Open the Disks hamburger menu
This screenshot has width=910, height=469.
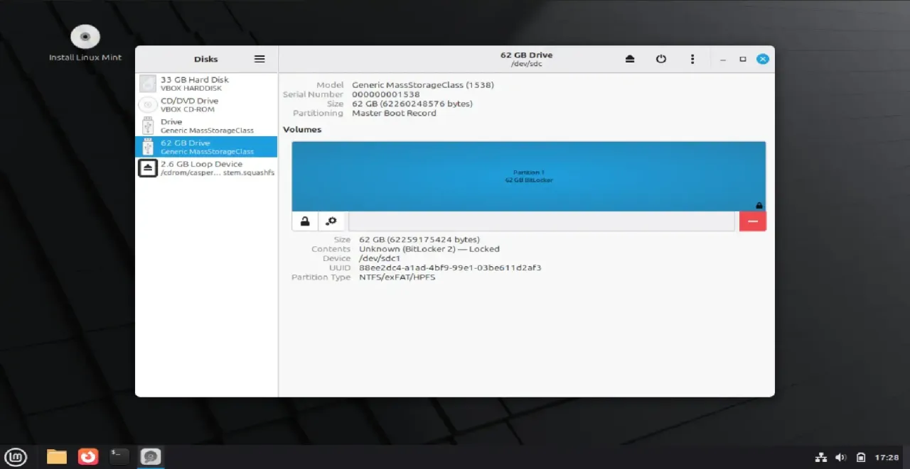click(x=259, y=59)
